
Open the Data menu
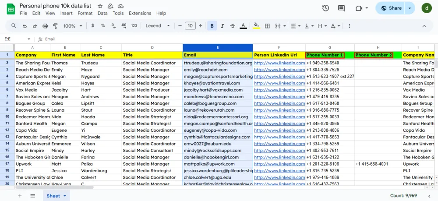point(102,13)
